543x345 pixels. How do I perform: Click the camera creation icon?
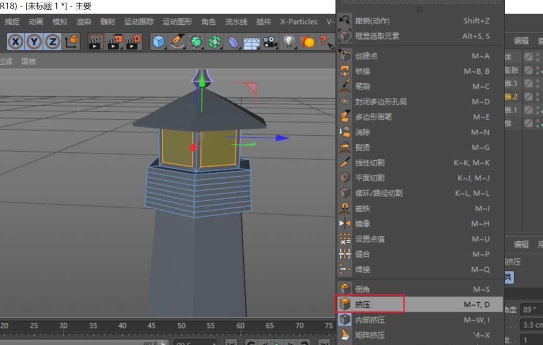tap(270, 42)
